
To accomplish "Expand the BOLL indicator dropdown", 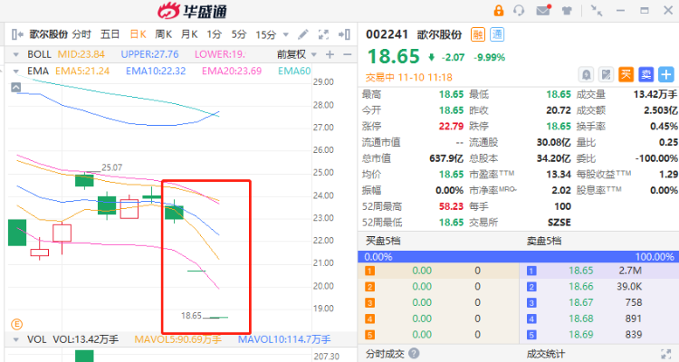I will pos(16,54).
